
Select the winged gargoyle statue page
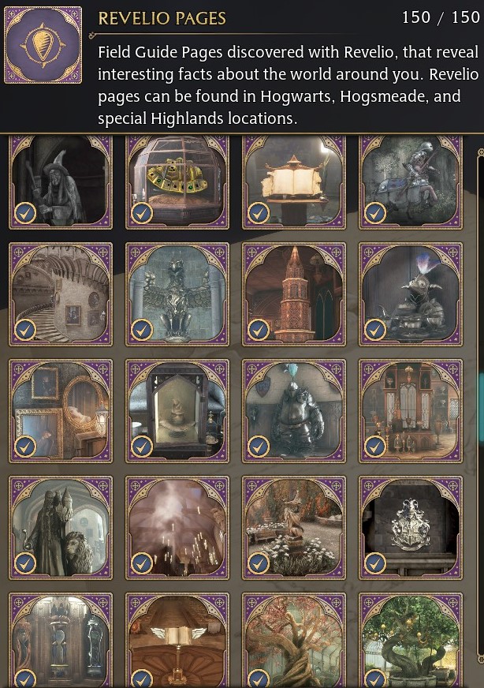177,294
